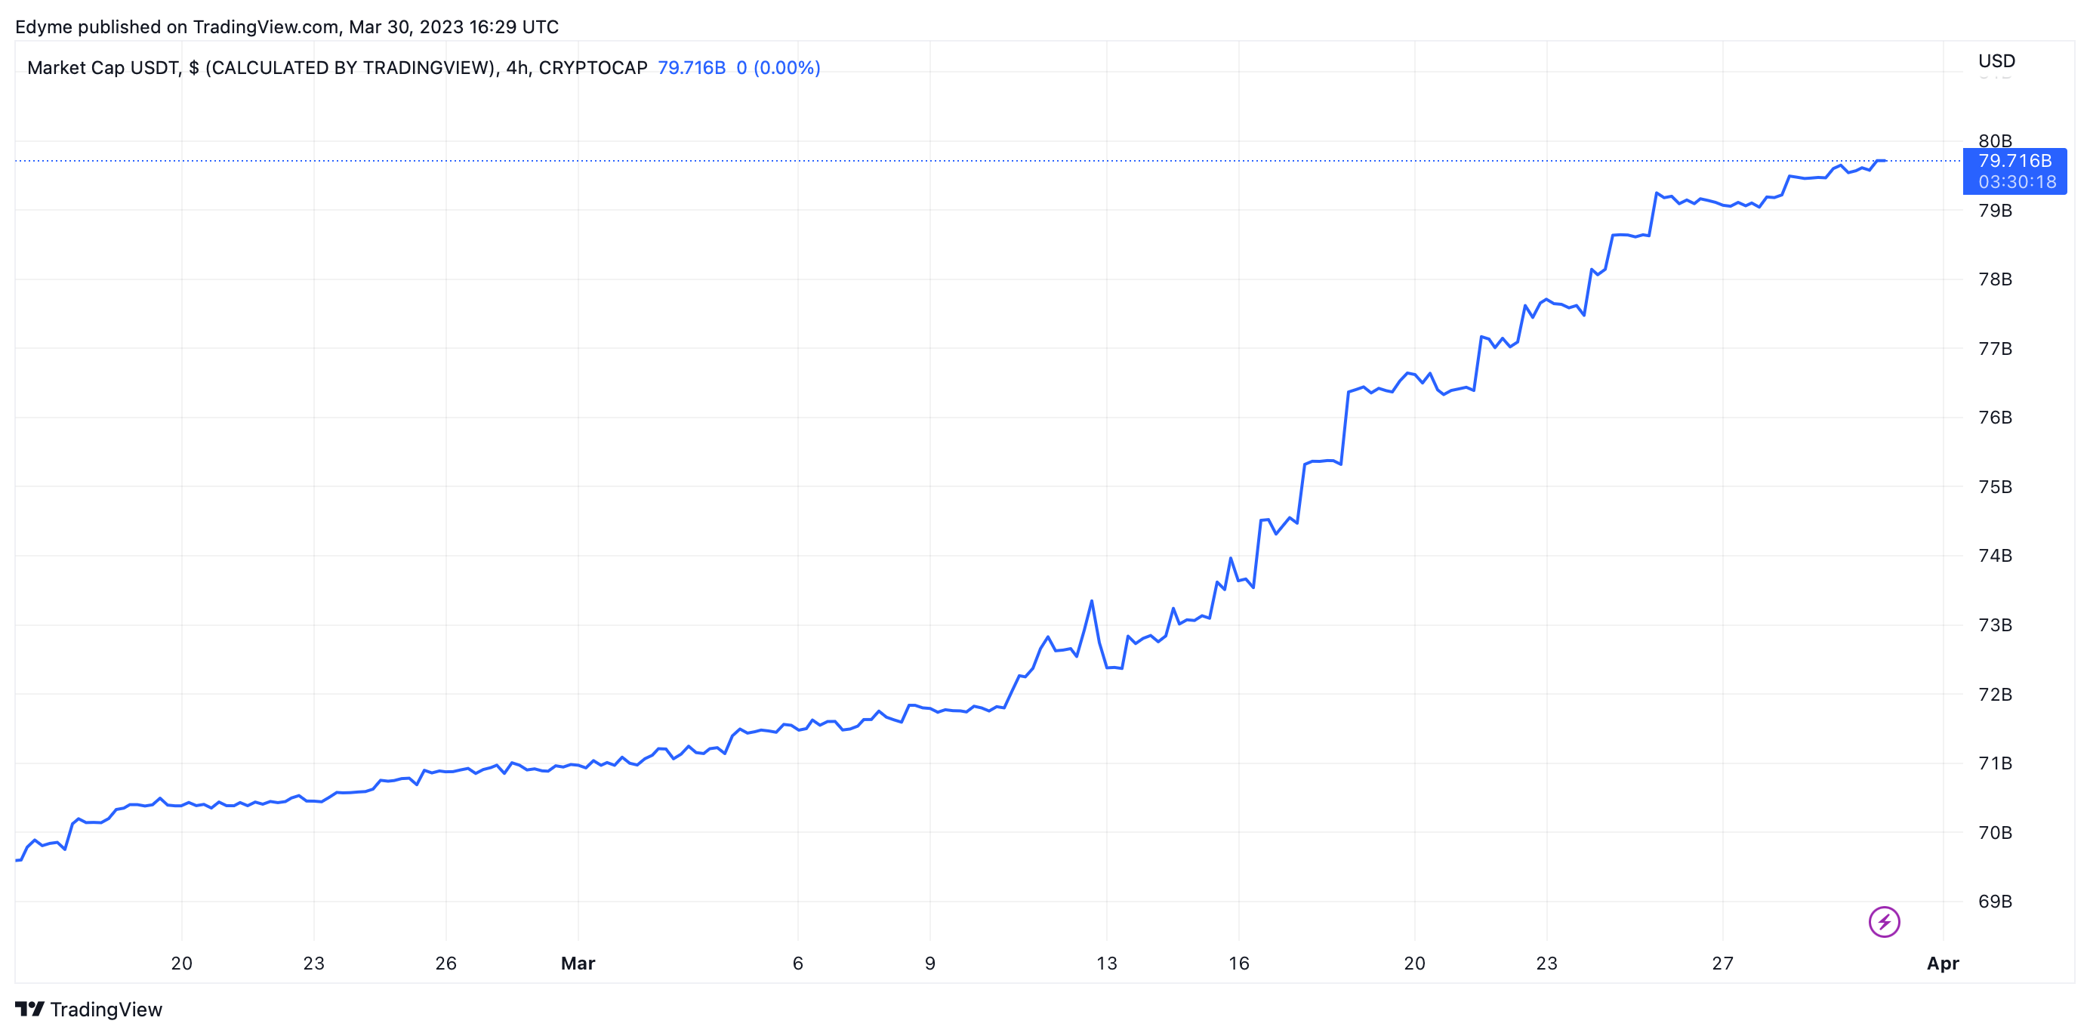Click the blue 79.716B price label

click(x=2014, y=161)
